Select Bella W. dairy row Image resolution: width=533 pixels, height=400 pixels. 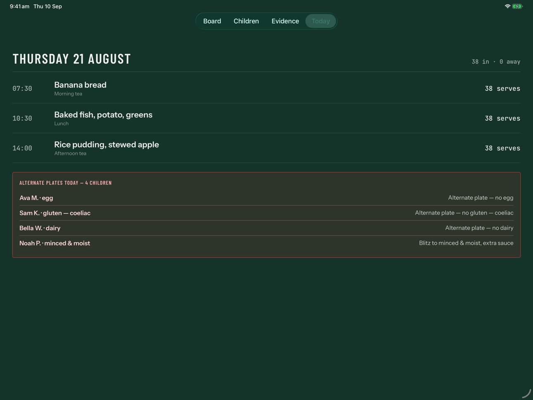coord(266,228)
